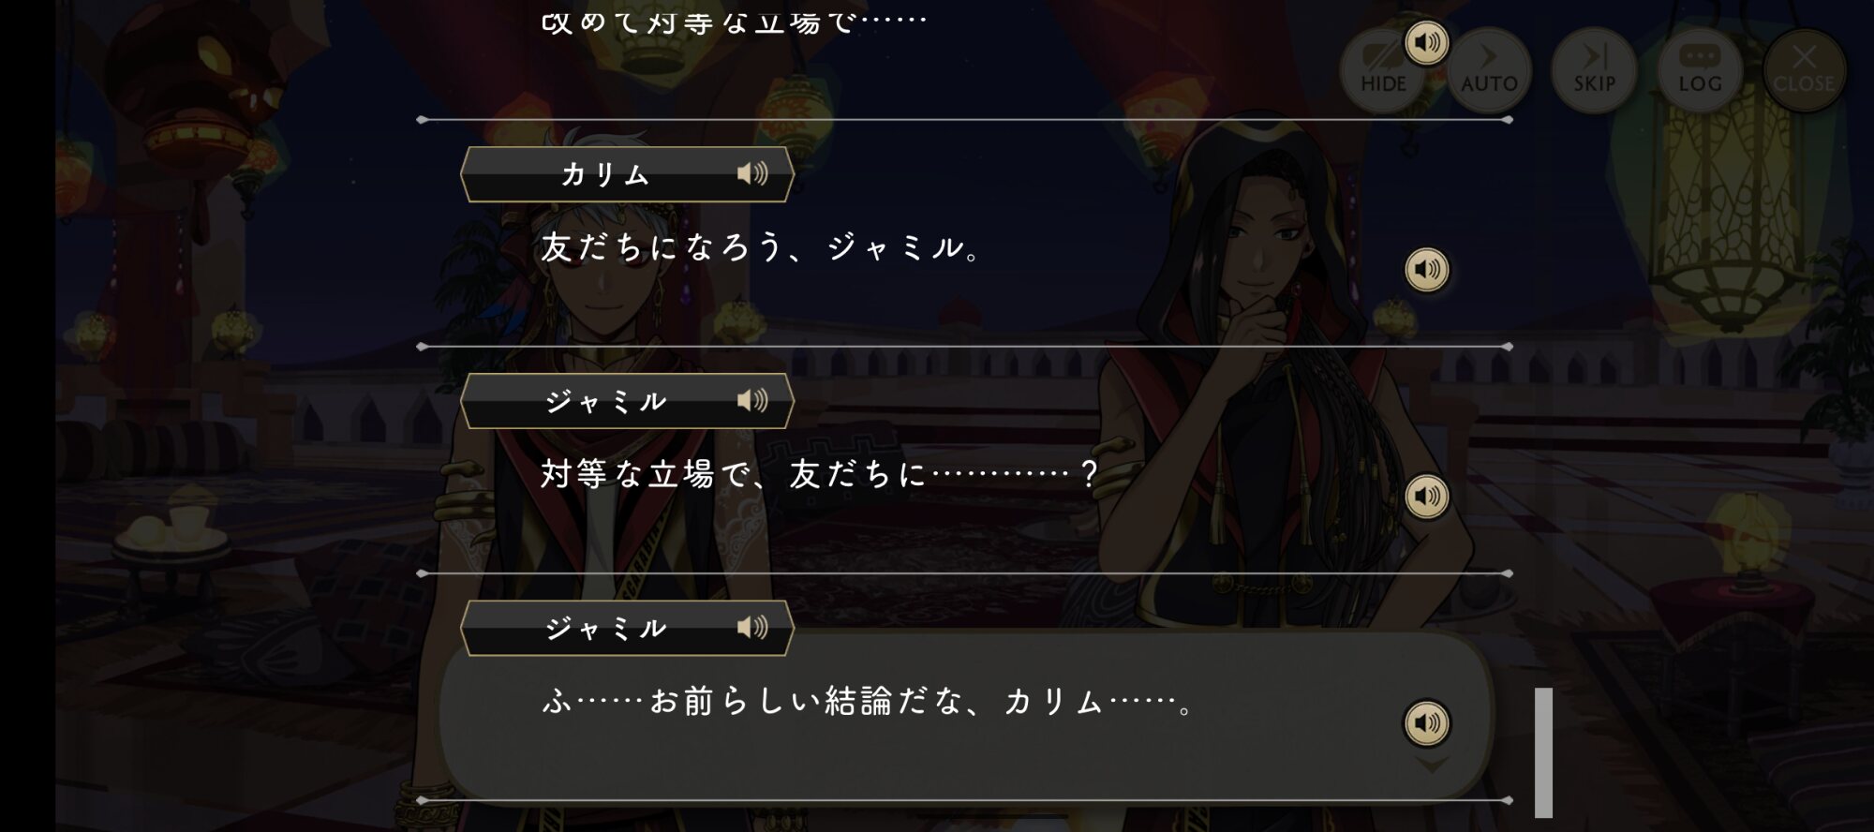Hide the dialogue window with HIDE button

pos(1383,71)
